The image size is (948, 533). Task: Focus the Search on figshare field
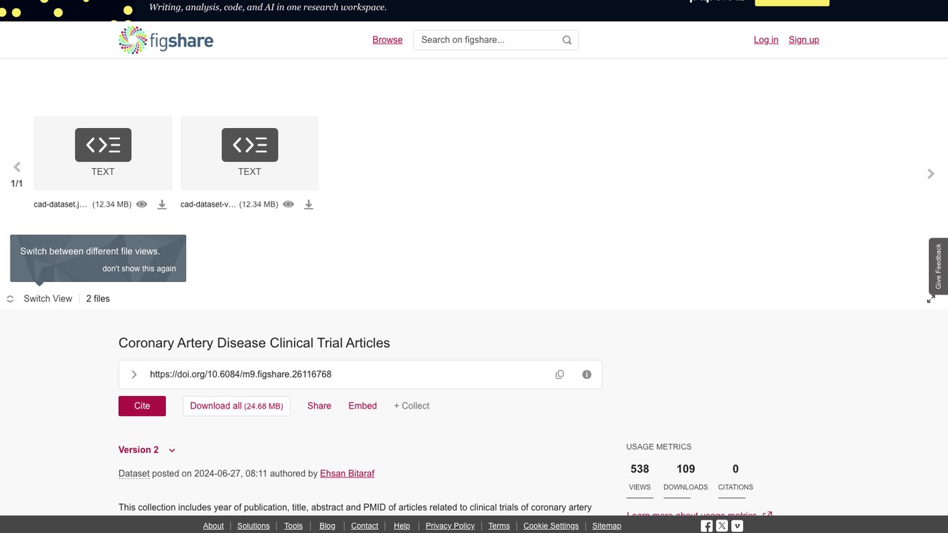click(x=495, y=40)
